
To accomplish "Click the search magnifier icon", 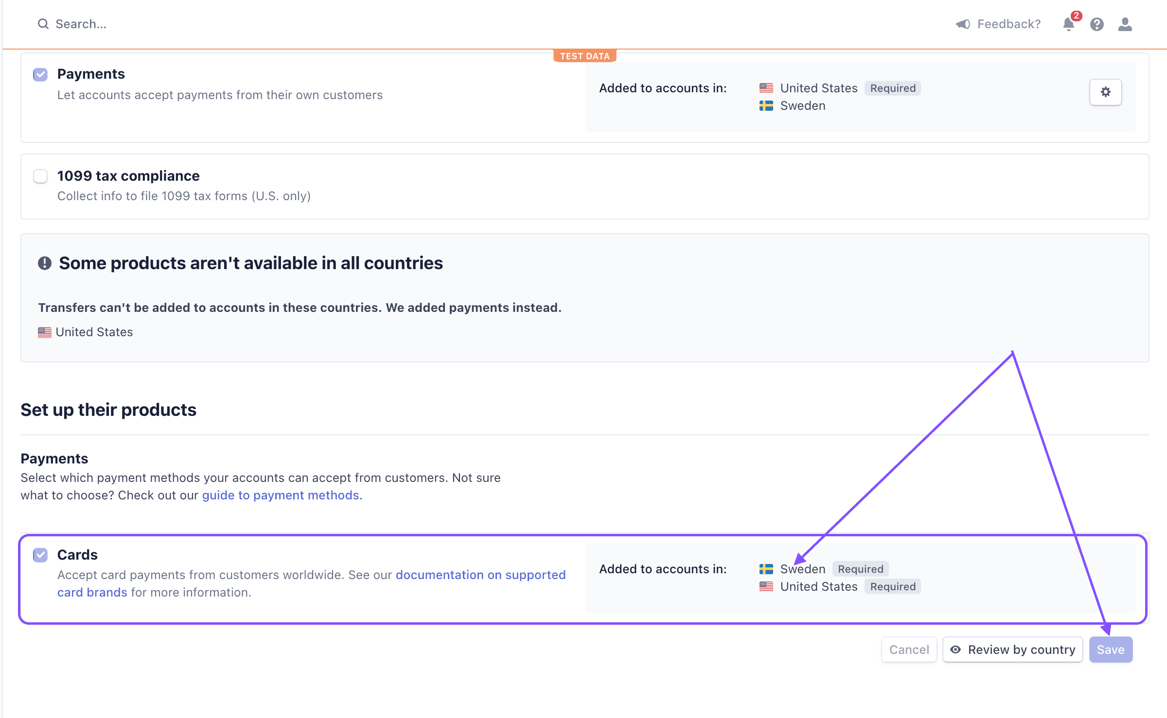I will 43,24.
